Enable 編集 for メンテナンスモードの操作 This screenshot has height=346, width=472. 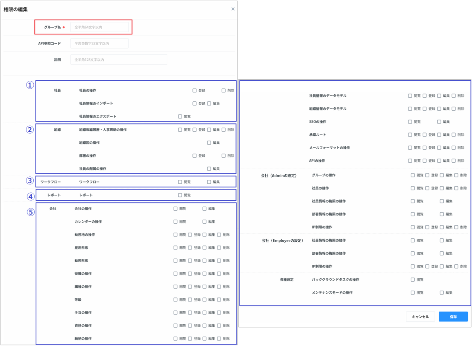tap(442, 293)
